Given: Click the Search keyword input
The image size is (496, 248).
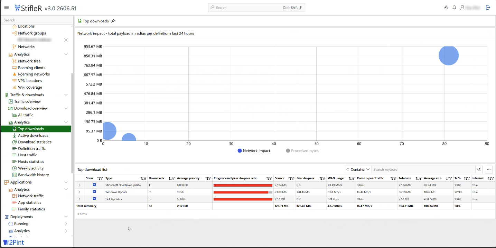Looking at the screenshot, I should tap(423, 169).
